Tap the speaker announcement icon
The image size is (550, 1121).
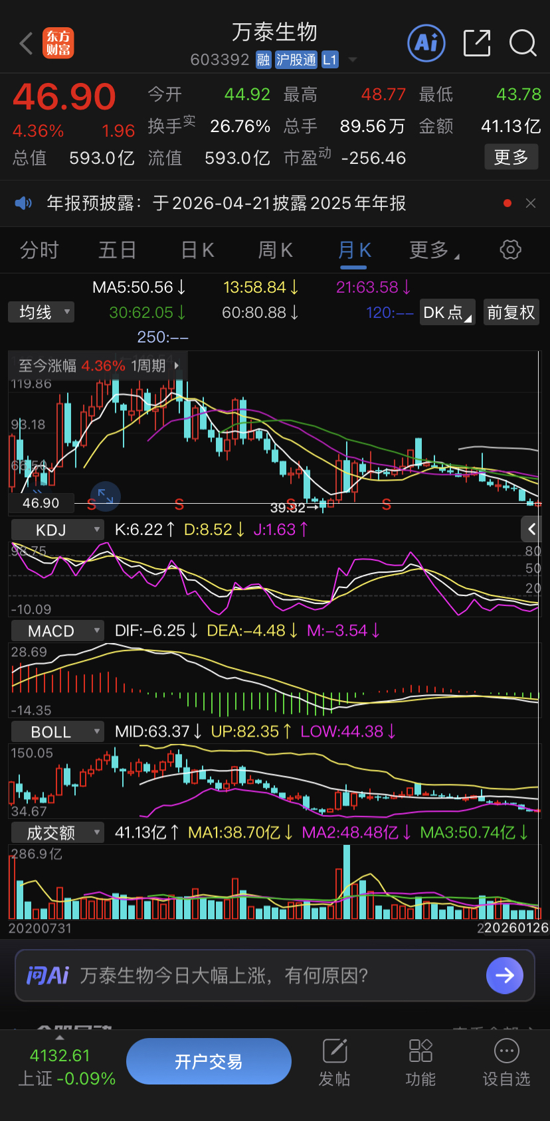coord(23,203)
